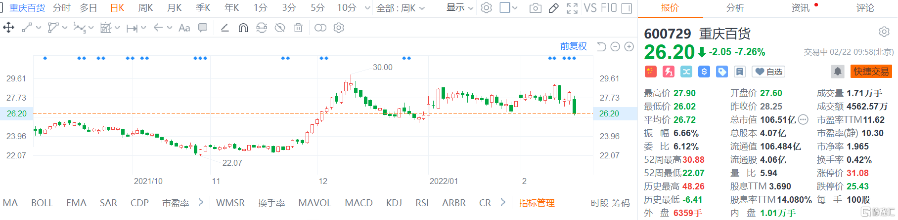898x220 pixels.
Task: Expand arrow annotation options chevron
Action: 170,28
